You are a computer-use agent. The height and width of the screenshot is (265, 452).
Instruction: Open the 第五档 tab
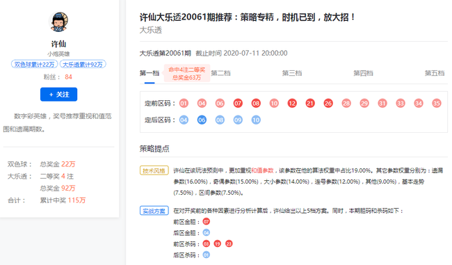(435, 73)
